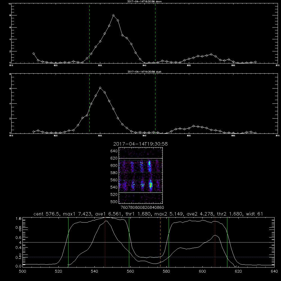The image size is (281, 281).
Task: Click the 0.2 label on bottom plot y-axis
Action: (x=18, y=257)
